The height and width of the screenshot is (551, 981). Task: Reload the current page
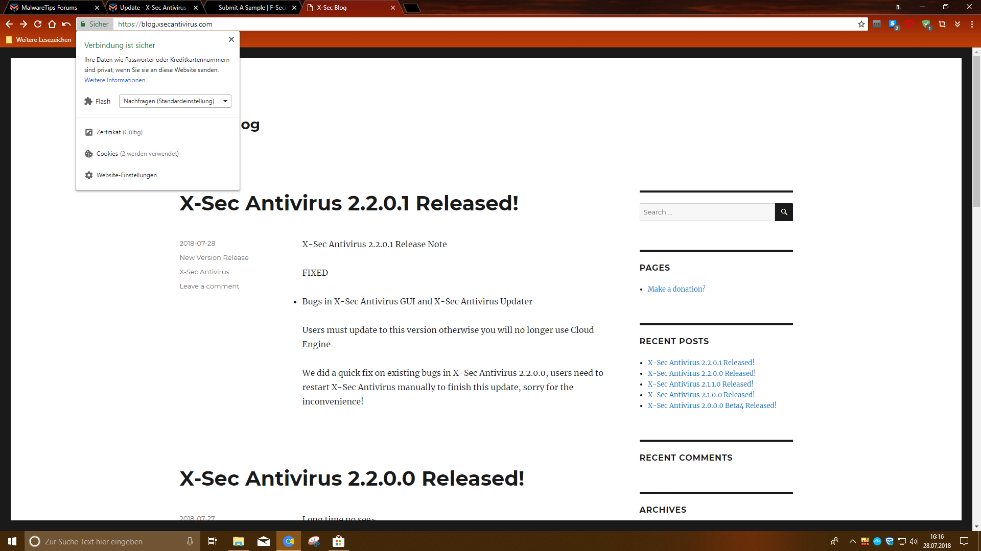tap(38, 24)
